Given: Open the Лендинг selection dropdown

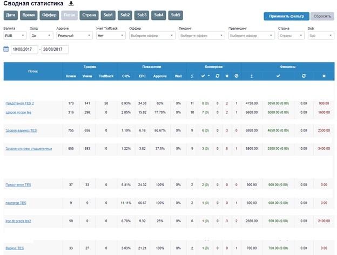Looking at the screenshot, I should pos(202,36).
